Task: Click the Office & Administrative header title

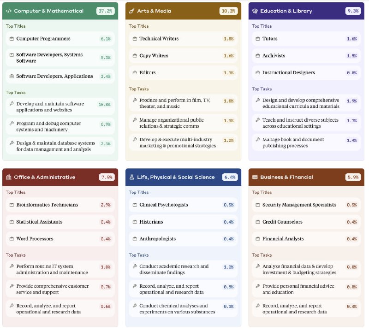Action: point(44,177)
